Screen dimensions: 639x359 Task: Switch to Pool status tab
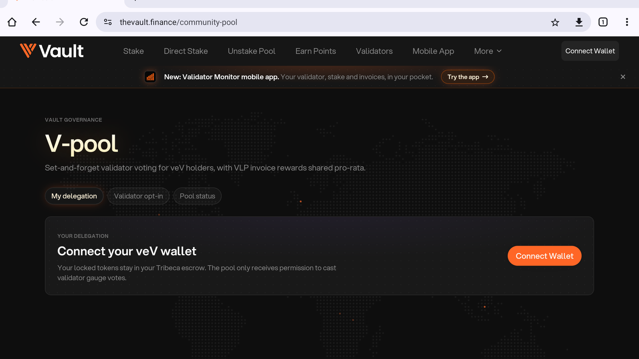tap(197, 196)
